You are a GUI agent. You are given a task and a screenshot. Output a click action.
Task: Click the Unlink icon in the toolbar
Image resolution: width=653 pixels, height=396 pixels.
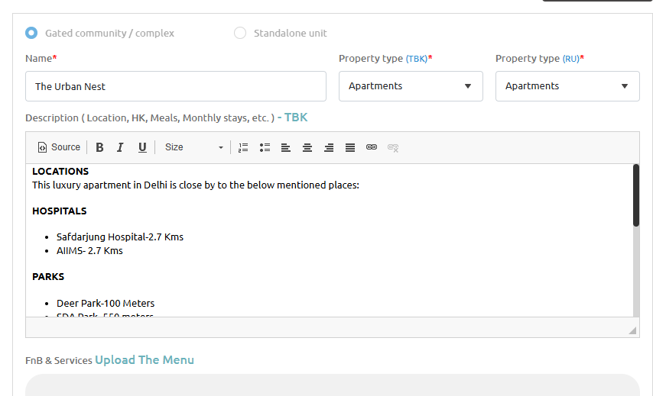point(393,147)
